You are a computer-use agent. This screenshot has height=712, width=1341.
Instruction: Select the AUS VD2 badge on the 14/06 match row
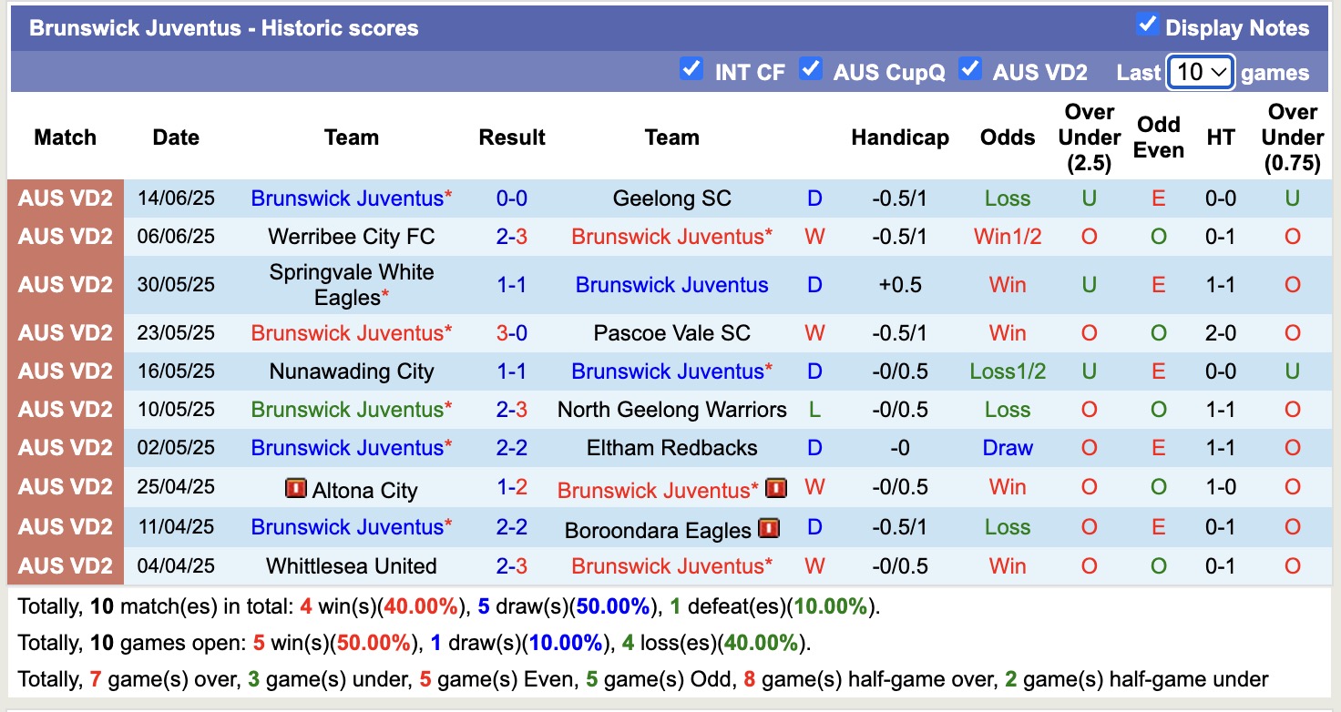click(x=64, y=198)
